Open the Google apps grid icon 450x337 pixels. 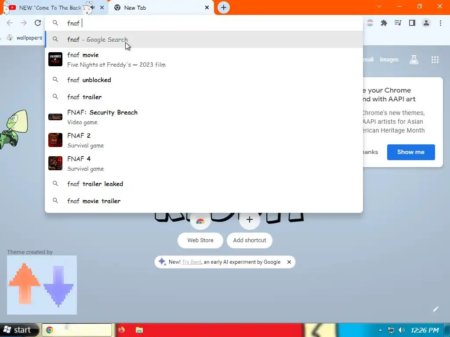click(435, 60)
